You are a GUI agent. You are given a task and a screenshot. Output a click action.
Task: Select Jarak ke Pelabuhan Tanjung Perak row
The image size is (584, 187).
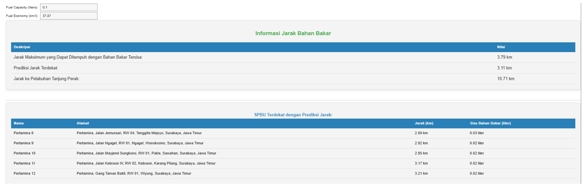pos(47,79)
